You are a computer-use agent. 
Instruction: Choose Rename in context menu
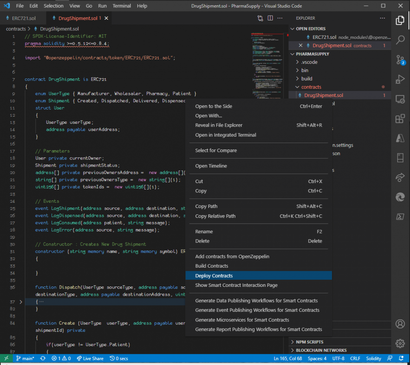pyautogui.click(x=259, y=232)
